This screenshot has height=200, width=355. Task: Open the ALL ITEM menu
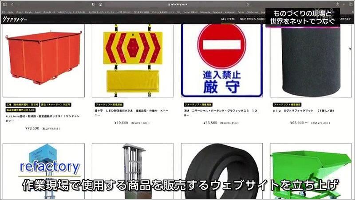[x=228, y=19]
